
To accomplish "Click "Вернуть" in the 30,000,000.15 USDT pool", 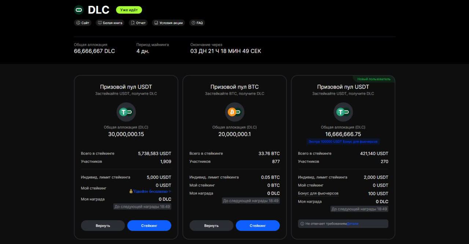I will (x=103, y=226).
